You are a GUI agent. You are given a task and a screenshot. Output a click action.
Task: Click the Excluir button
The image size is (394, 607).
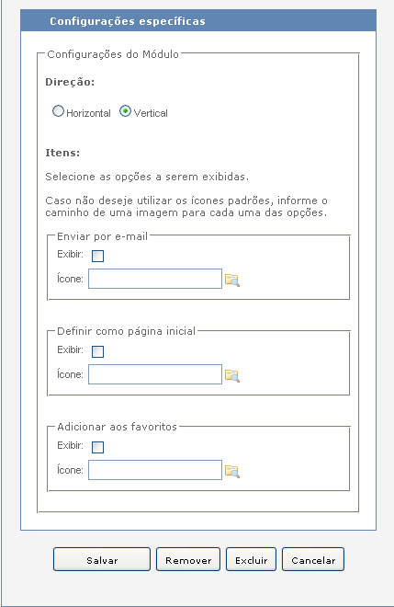tap(252, 559)
